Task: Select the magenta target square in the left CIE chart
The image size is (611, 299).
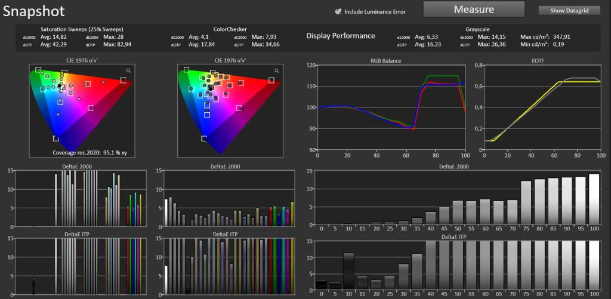Action: tap(91, 108)
